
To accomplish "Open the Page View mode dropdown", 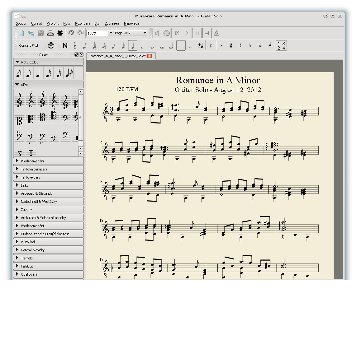I will (x=131, y=33).
